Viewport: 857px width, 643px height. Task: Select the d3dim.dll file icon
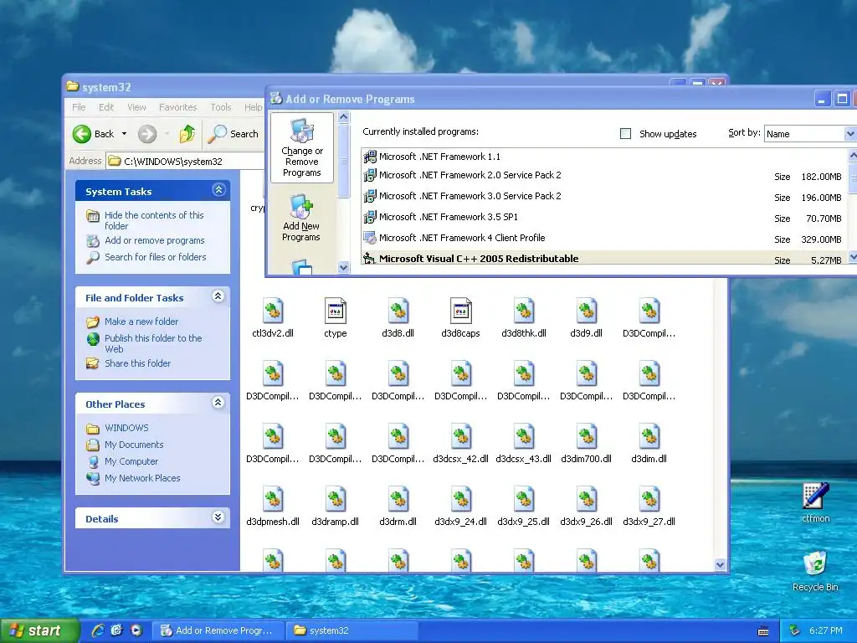649,437
